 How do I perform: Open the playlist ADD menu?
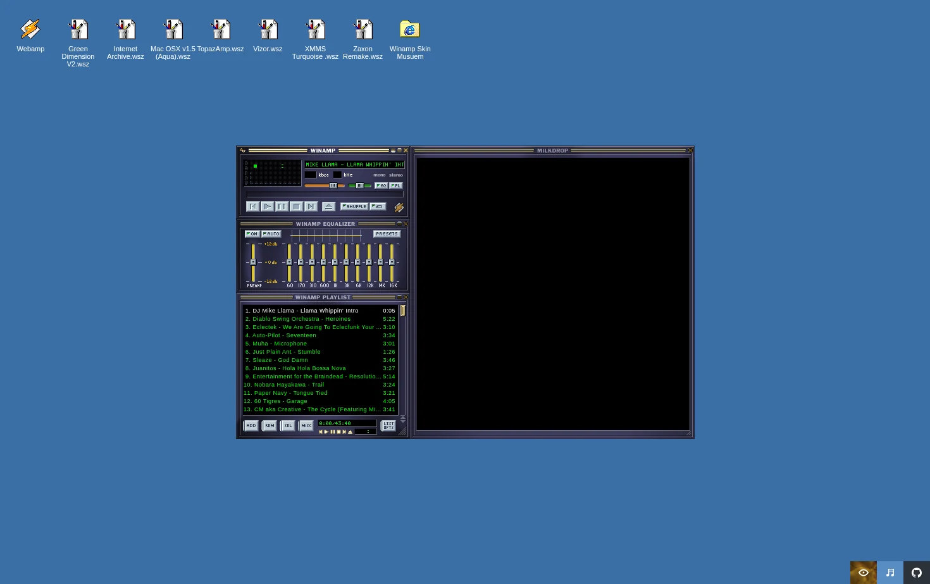(251, 426)
